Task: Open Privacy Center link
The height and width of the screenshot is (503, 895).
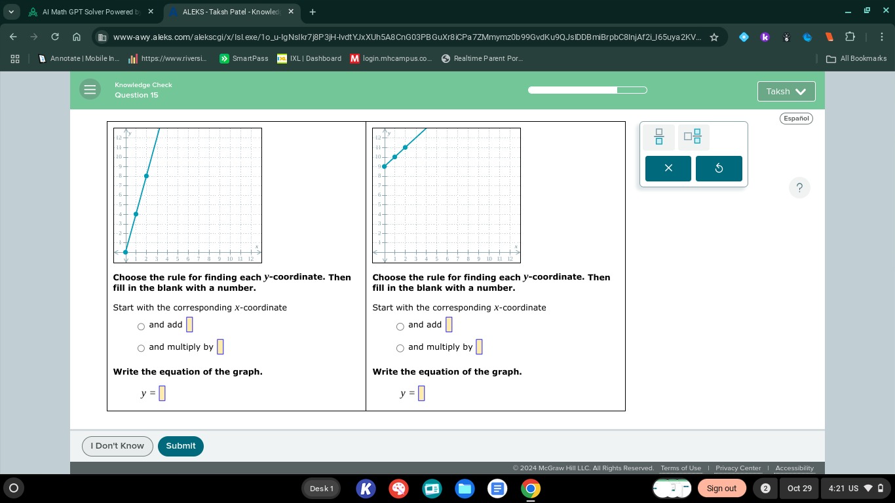Action: [x=738, y=468]
